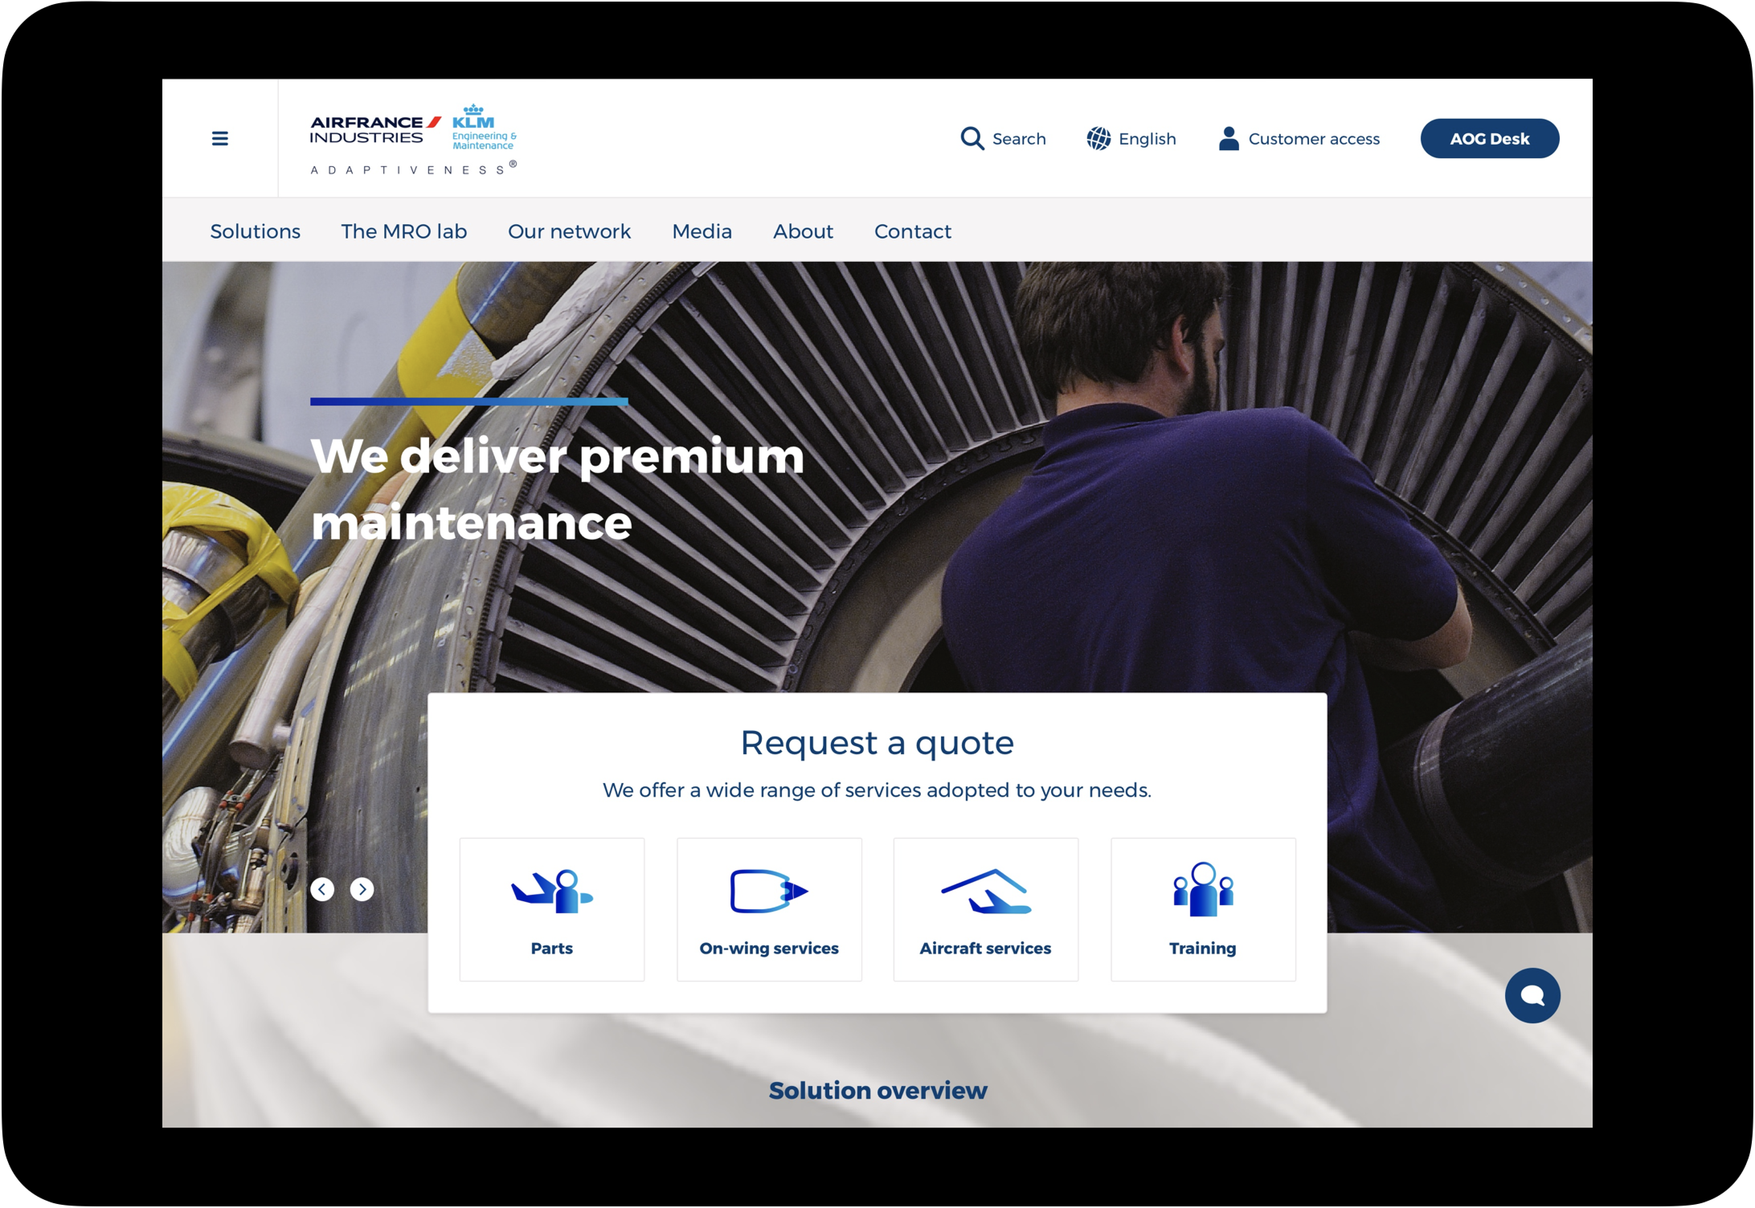This screenshot has width=1755, height=1208.
Task: Click the Aircraft services hangar icon
Action: click(x=985, y=891)
